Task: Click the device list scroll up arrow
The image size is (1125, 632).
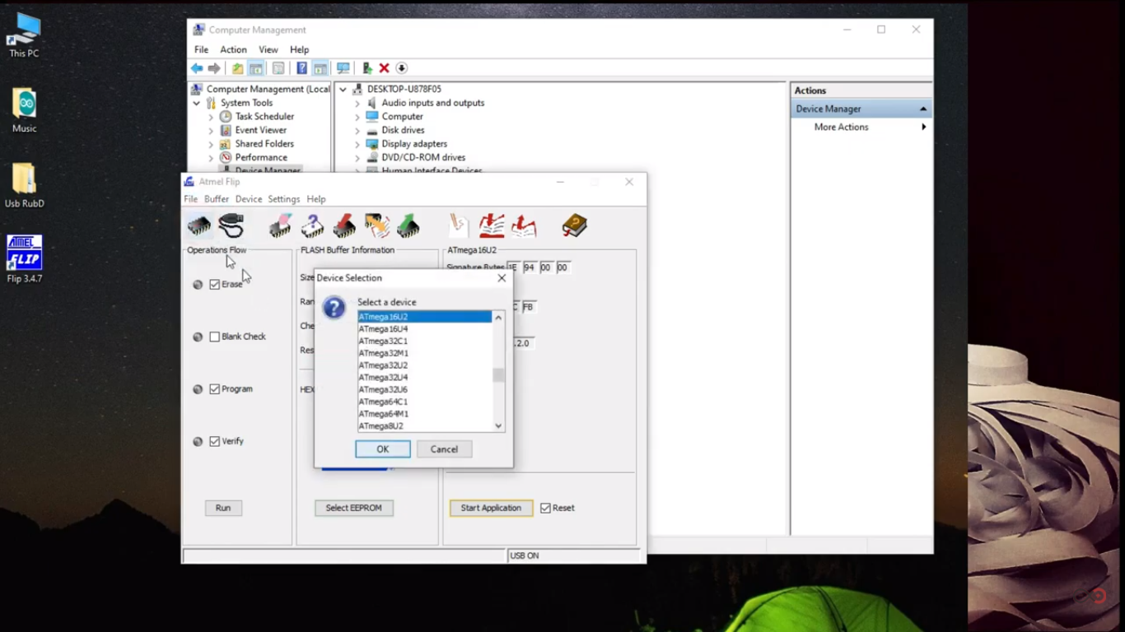Action: [498, 318]
